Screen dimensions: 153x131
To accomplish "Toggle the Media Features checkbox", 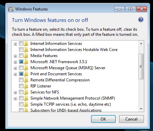I will tap(21, 55).
